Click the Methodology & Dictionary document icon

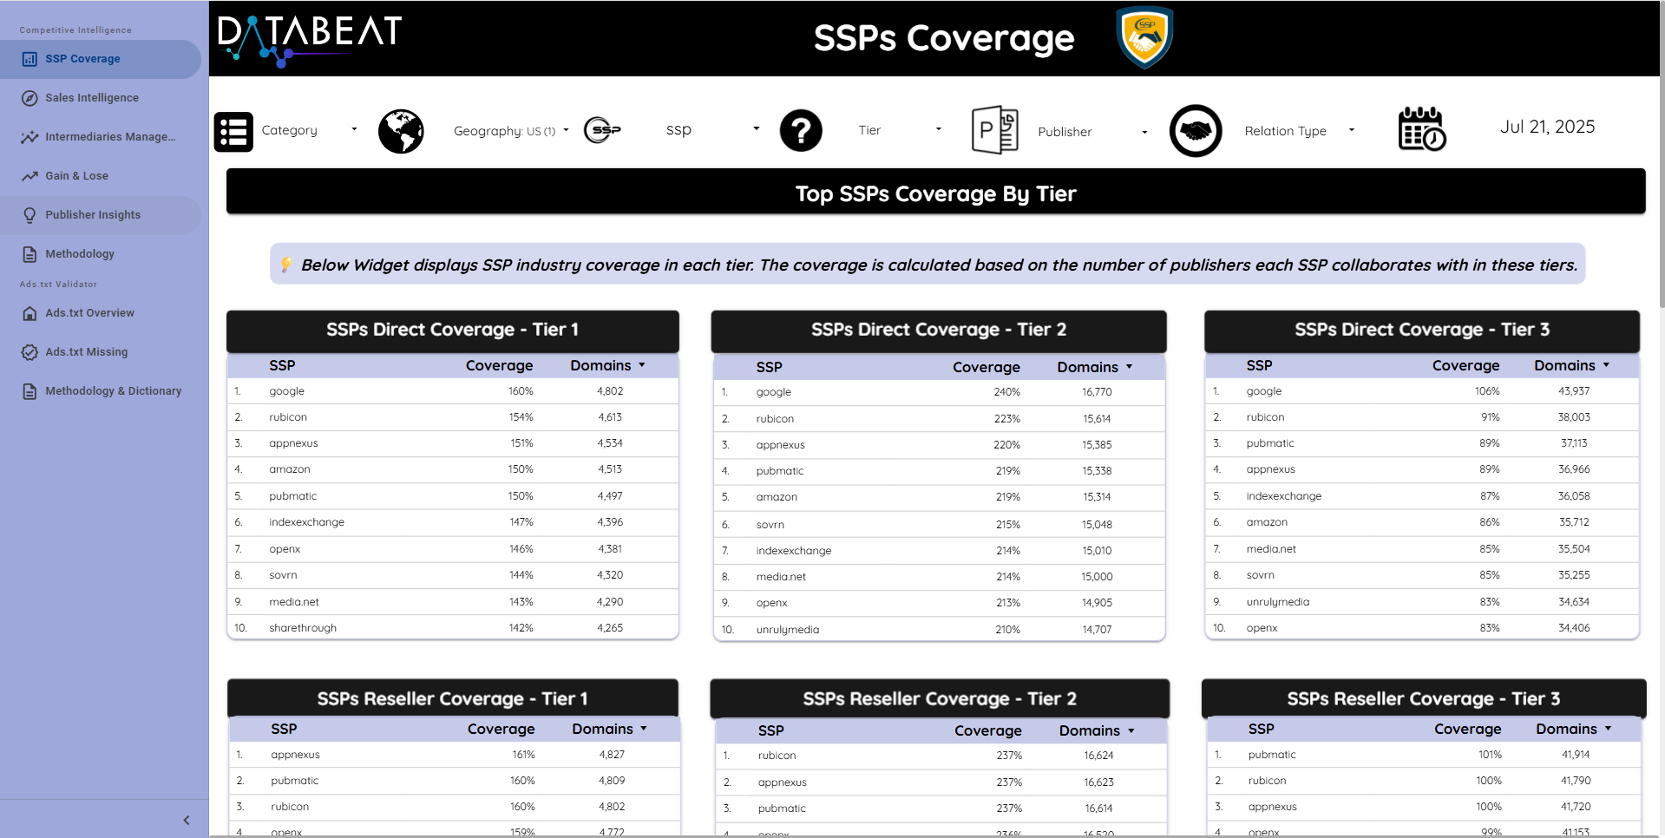[29, 391]
